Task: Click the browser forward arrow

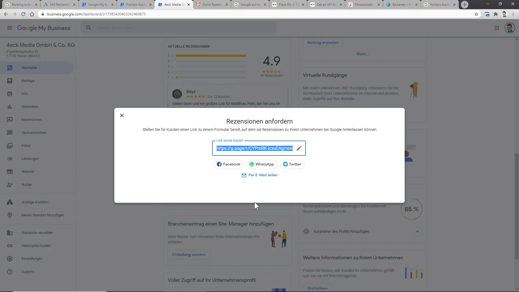Action: pos(15,14)
